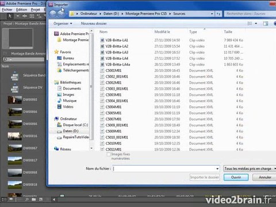The width and height of the screenshot is (276, 207).
Task: Select DW00865 clip thumbnail in Premiere project panel
Action: pos(15,99)
